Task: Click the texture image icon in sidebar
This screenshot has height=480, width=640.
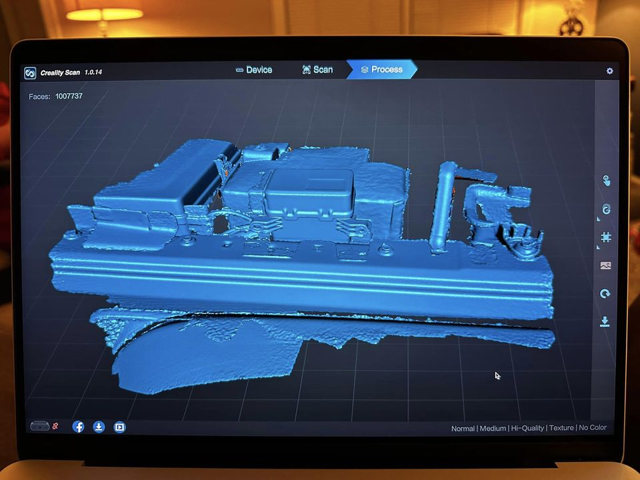Action: (605, 266)
